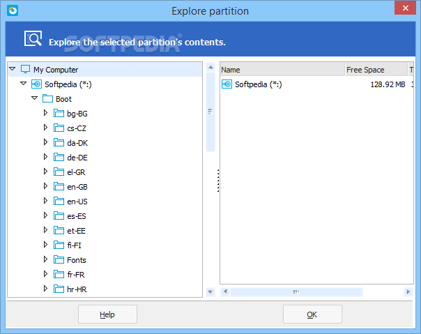This screenshot has height=334, width=421.
Task: Expand the Fonts folder
Action: click(45, 259)
